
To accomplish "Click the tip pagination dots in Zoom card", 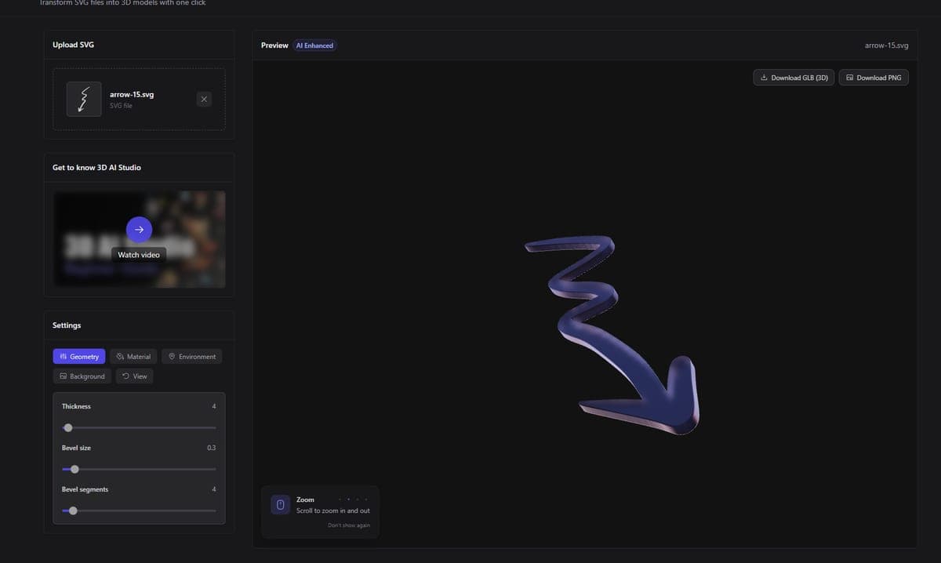I will (351, 499).
